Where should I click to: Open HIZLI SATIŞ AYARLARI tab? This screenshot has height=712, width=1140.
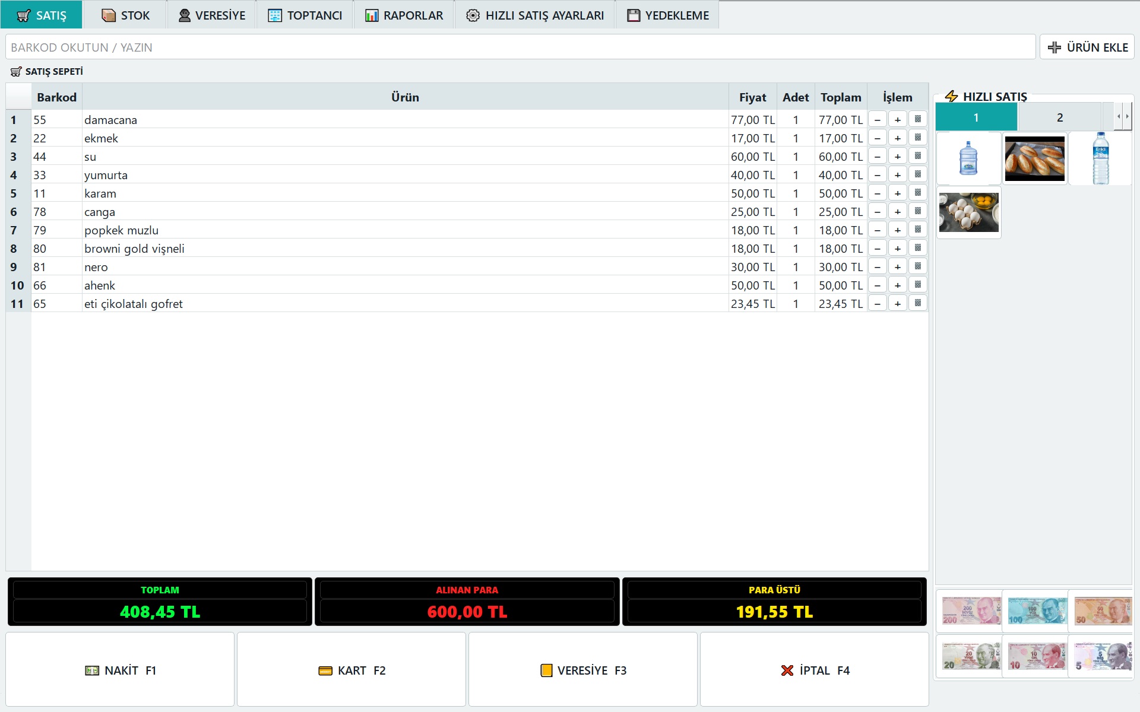coord(535,15)
